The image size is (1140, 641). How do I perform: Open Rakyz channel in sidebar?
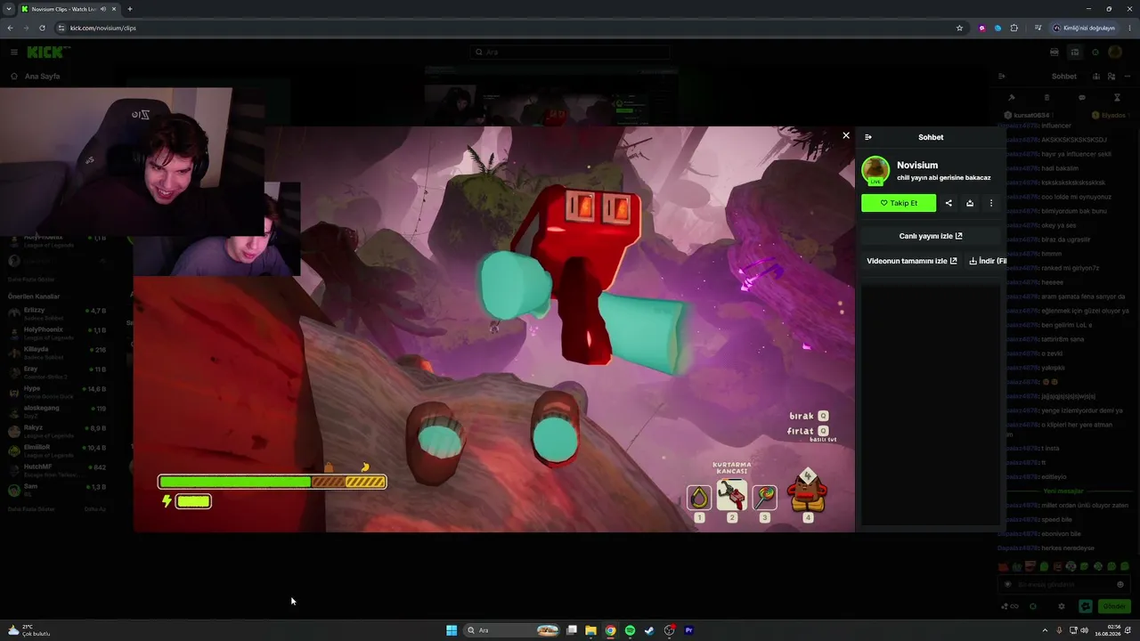tap(56, 430)
